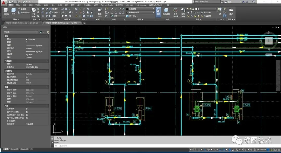Click the Plot/Print icon in quick access toolbar

pos(23,2)
